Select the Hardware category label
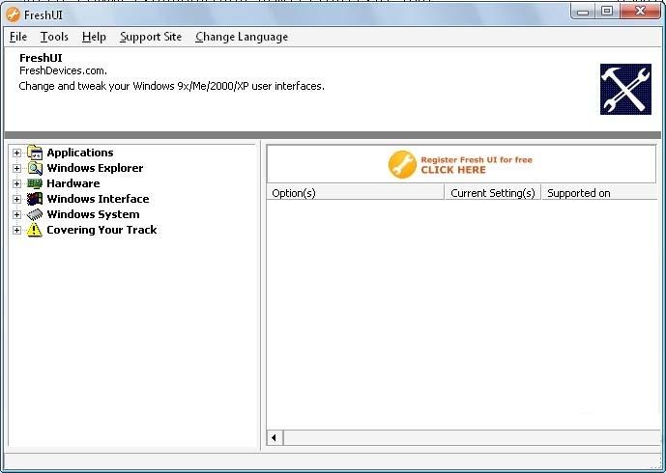666x473 pixels. 73,183
